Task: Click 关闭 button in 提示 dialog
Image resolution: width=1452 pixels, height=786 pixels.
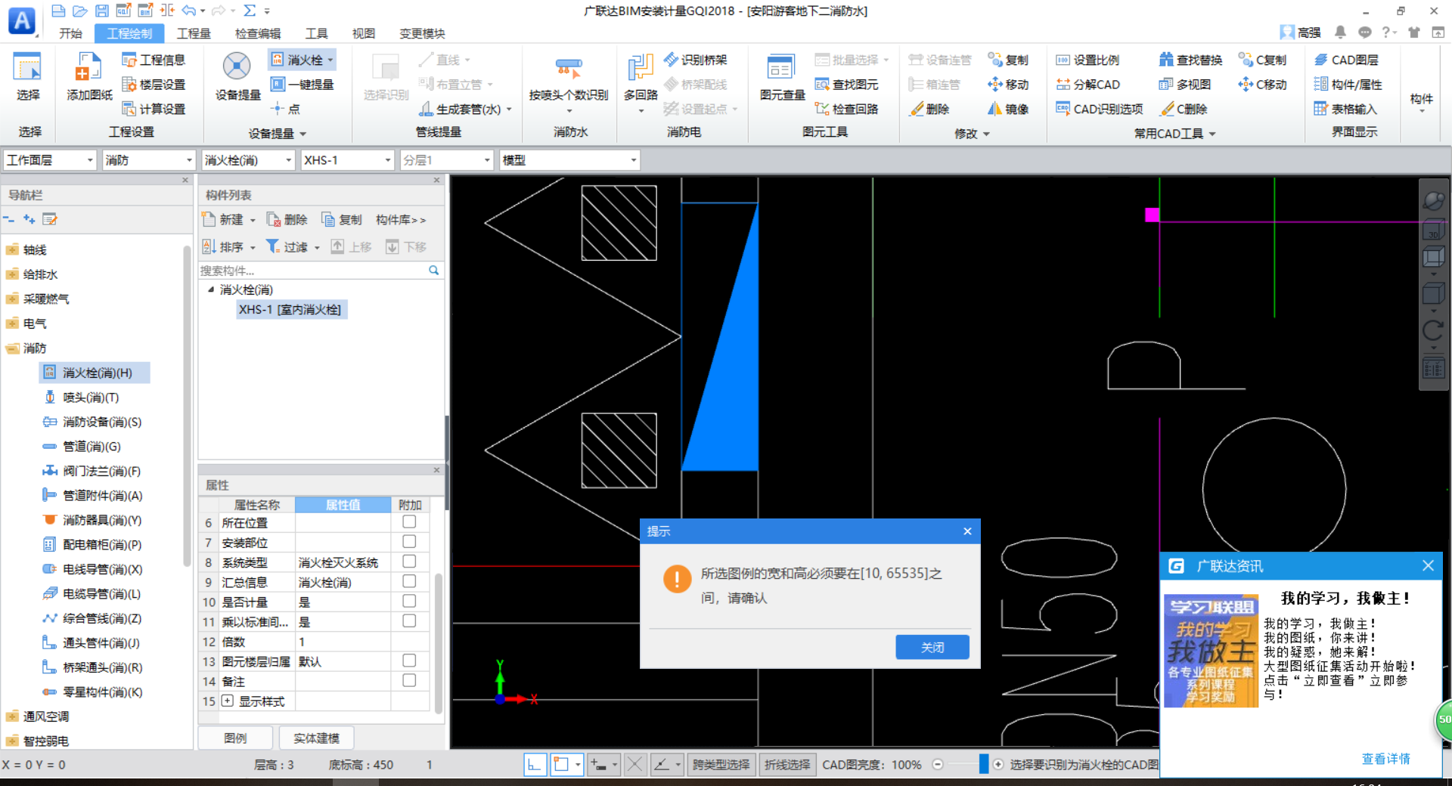Action: pos(932,647)
